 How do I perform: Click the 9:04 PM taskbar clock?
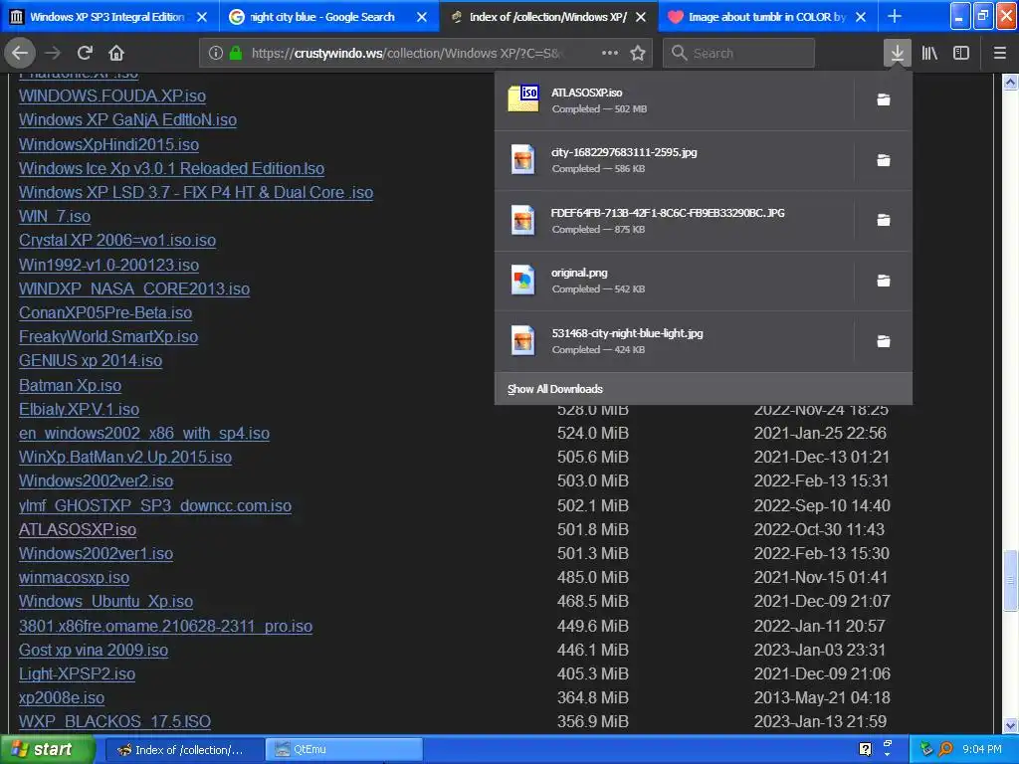coord(981,749)
